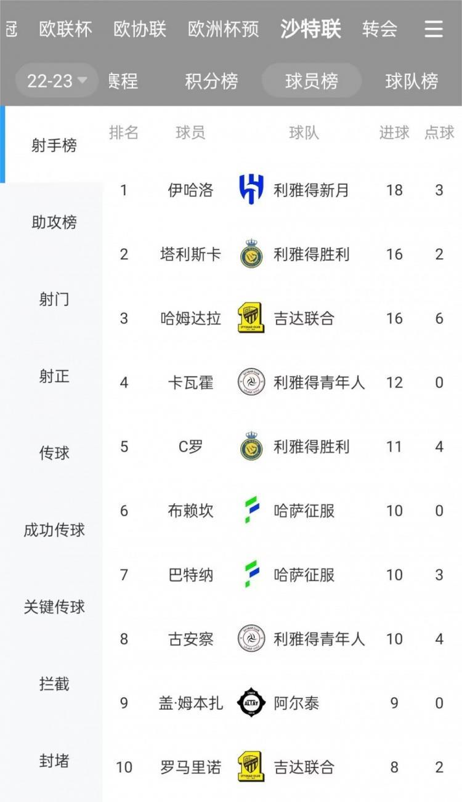Tap the club logo next to 塔利斯卡
The image size is (462, 802).
click(251, 254)
